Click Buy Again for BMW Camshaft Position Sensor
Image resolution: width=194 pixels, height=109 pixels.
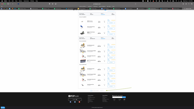click(111, 34)
